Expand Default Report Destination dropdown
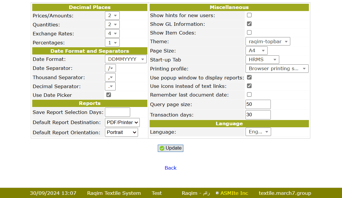 122,122
